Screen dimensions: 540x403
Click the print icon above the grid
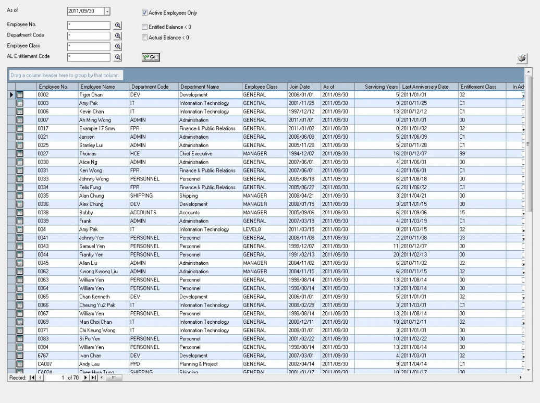522,58
